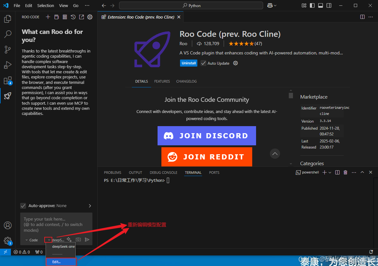
Task: Click JOIN DISCORD button
Action: pos(207,136)
